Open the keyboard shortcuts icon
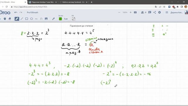This screenshot has width=188, height=106. pyautogui.click(x=135, y=12)
